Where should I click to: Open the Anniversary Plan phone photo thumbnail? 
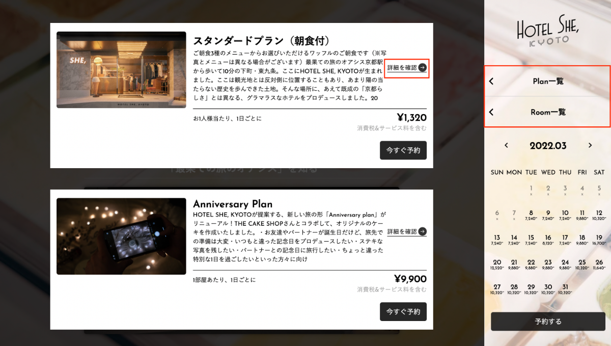coord(121,236)
